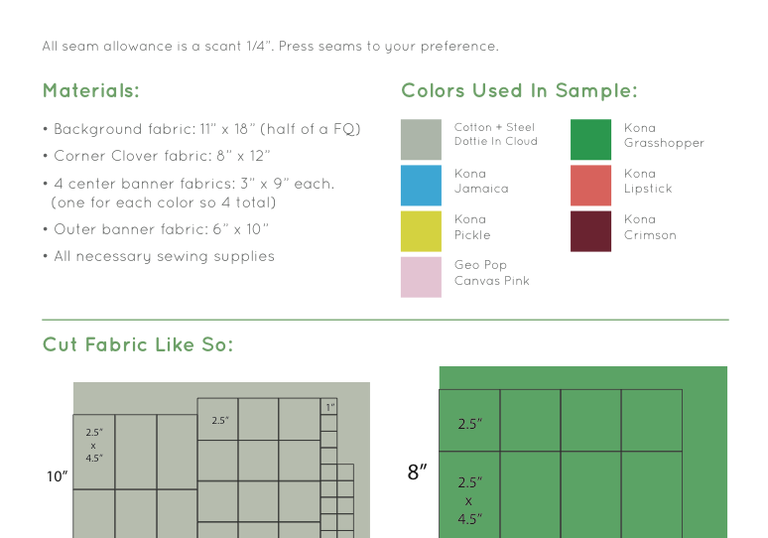Choose the Geo Pop Canvas Pink swatch
This screenshot has width=768, height=538.
(421, 277)
